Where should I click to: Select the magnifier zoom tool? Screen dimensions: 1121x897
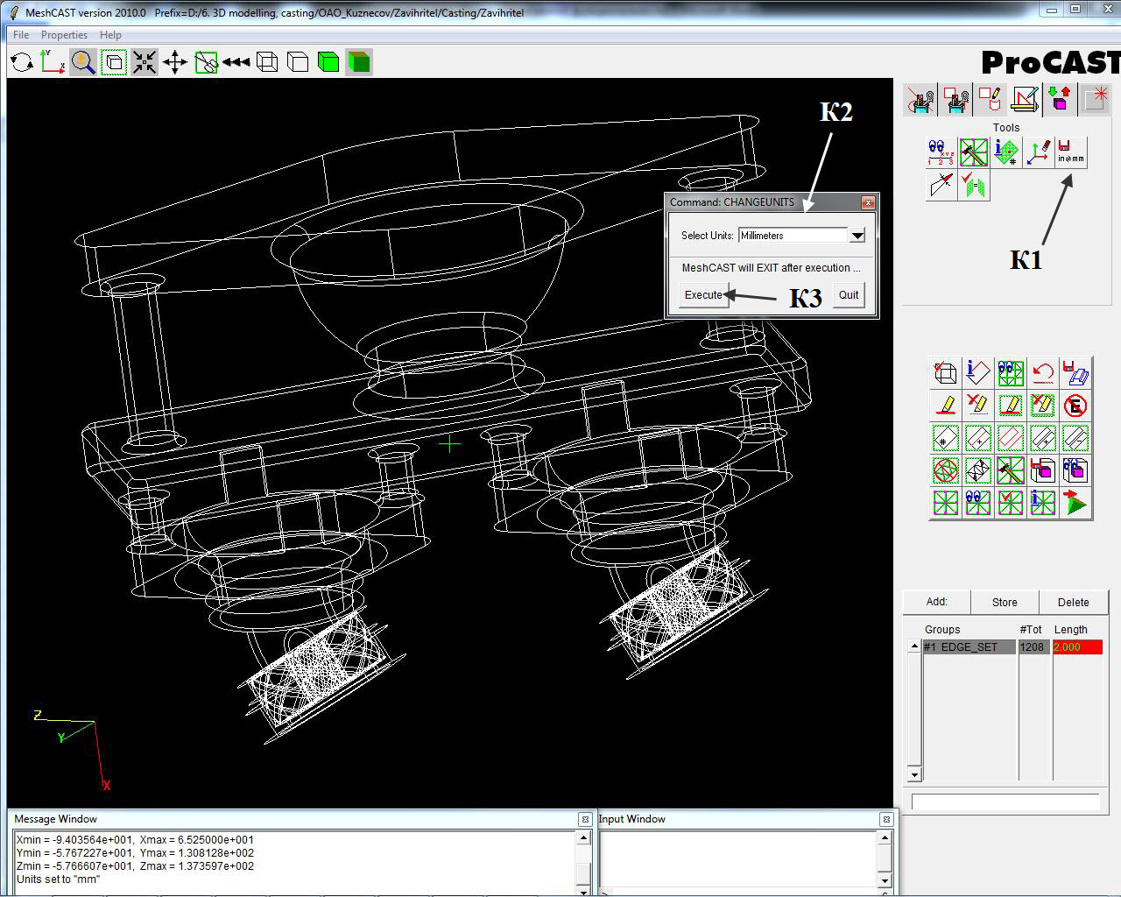point(83,62)
